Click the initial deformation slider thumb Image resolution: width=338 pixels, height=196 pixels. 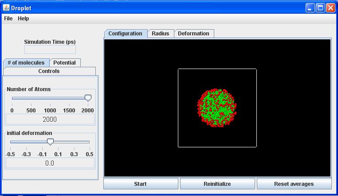(50, 142)
